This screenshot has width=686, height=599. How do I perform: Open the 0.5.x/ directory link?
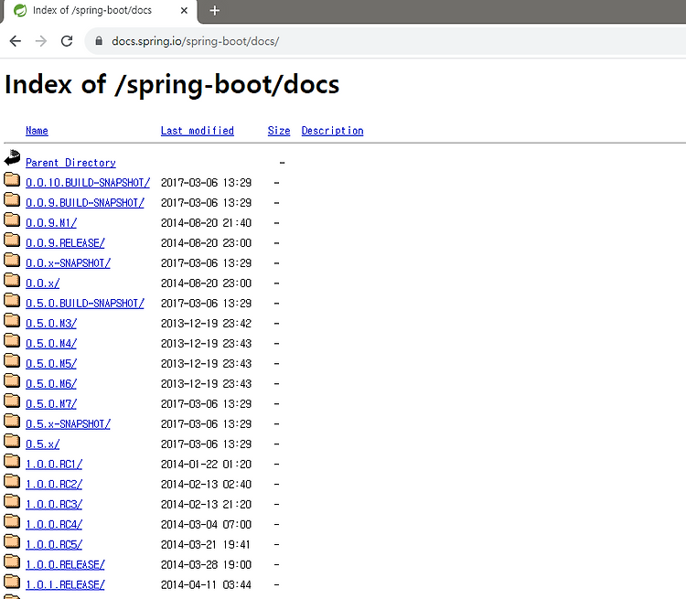(x=43, y=444)
